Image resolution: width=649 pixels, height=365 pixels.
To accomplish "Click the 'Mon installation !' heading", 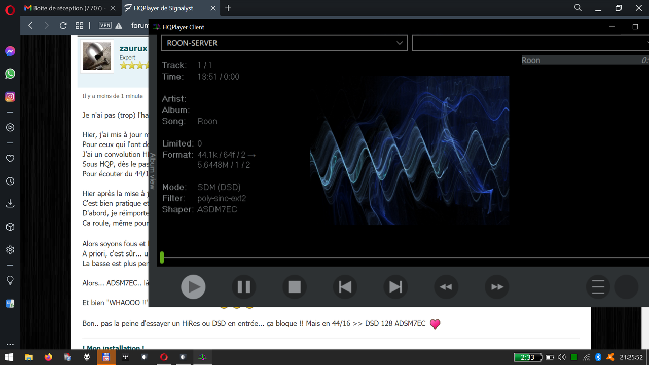I will 113,347.
